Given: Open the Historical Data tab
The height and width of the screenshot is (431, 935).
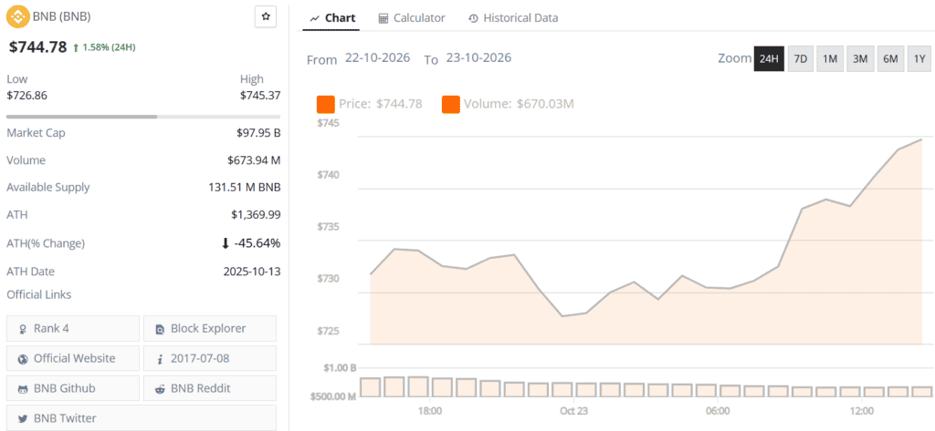Looking at the screenshot, I should click(x=513, y=18).
